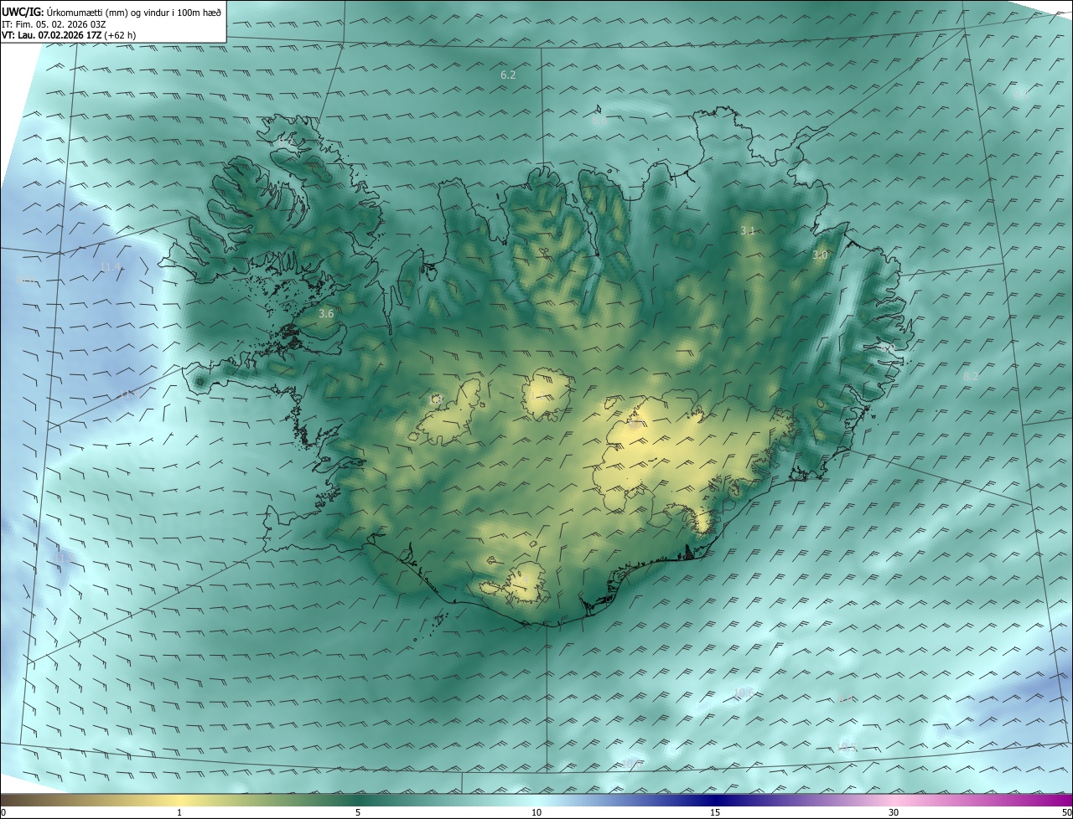Select the initial time line 'IT: Fim. 05. 02. 2026 03Z'

[x=54, y=24]
